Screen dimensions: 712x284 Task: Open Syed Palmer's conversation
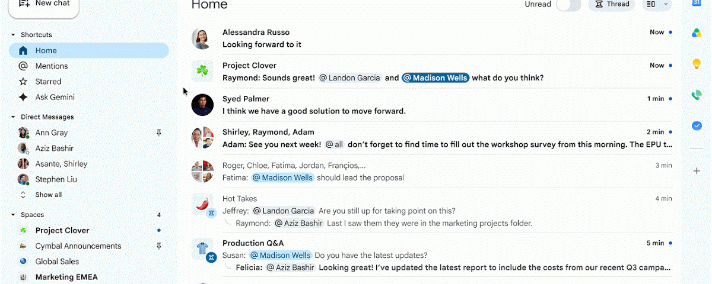432,105
